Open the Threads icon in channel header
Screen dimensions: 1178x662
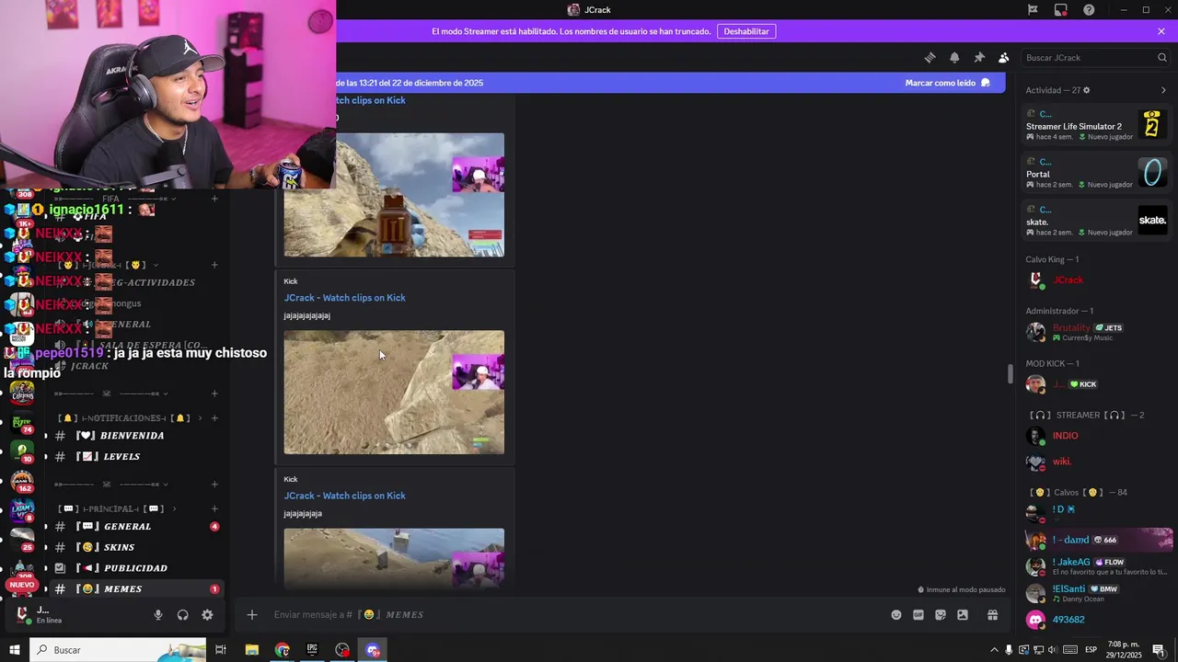tap(930, 57)
